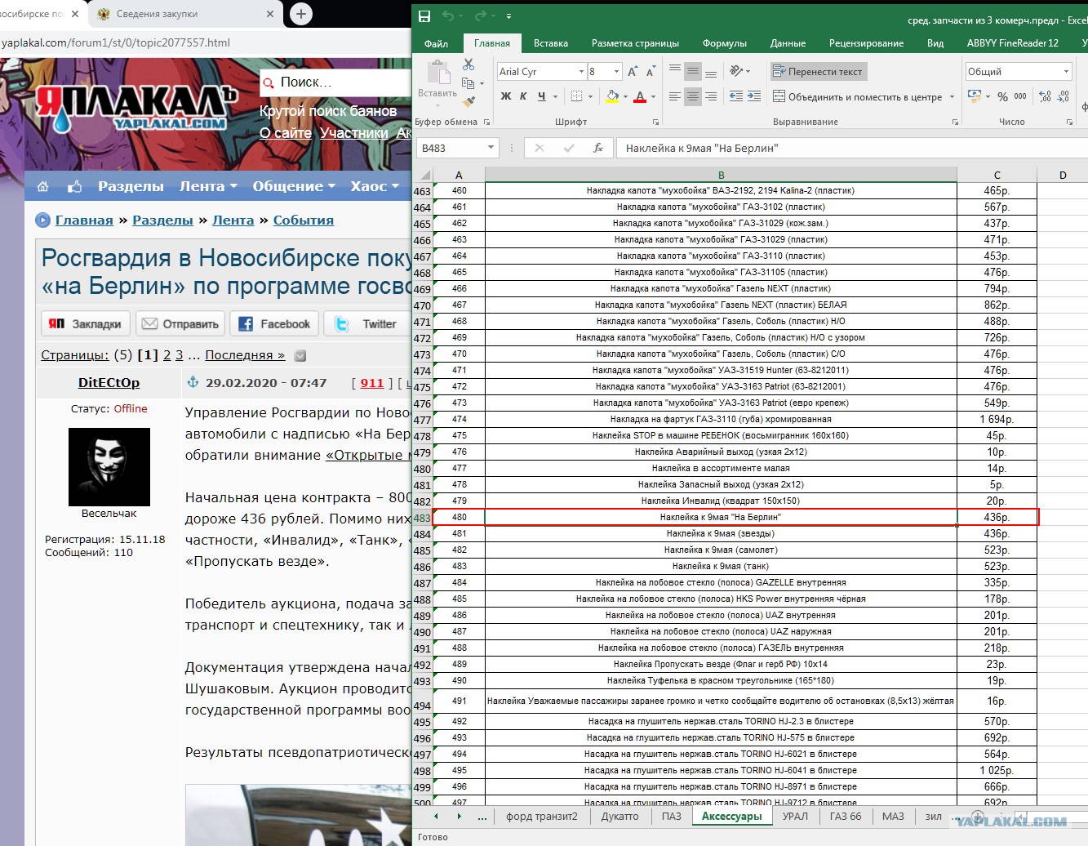The width and height of the screenshot is (1088, 846).
Task: Click the insert function fx icon
Action: [x=598, y=148]
